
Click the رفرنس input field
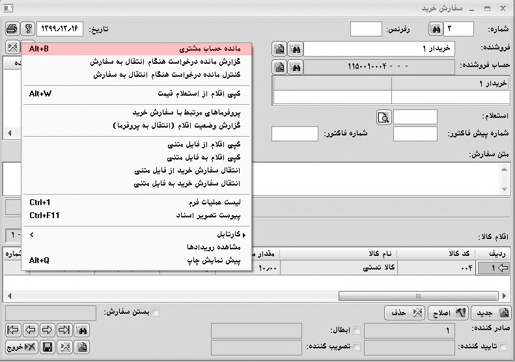coord(366,29)
